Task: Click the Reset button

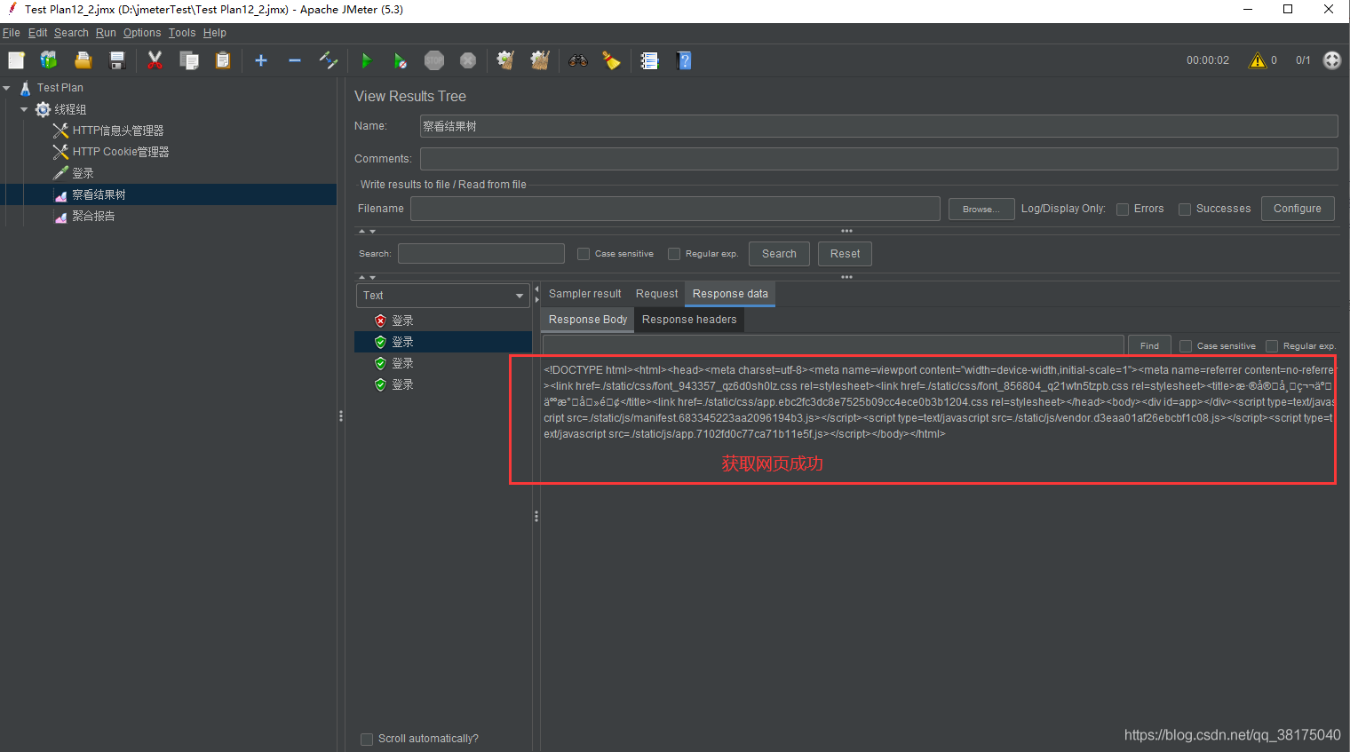Action: [x=845, y=254]
